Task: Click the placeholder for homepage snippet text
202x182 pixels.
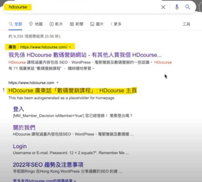Action: [x=62, y=98]
